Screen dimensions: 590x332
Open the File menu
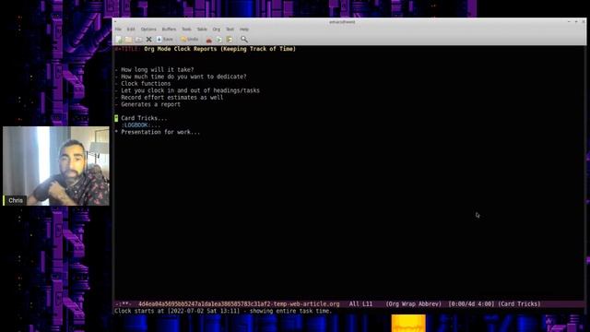tap(118, 29)
